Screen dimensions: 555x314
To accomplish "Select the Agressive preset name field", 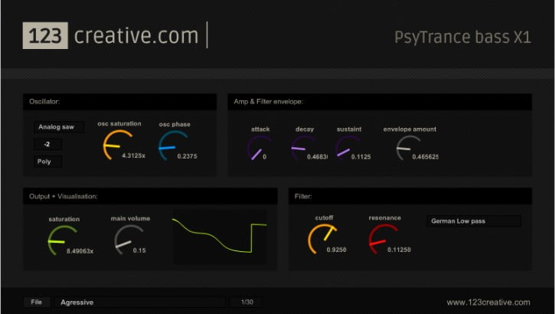I will point(140,302).
